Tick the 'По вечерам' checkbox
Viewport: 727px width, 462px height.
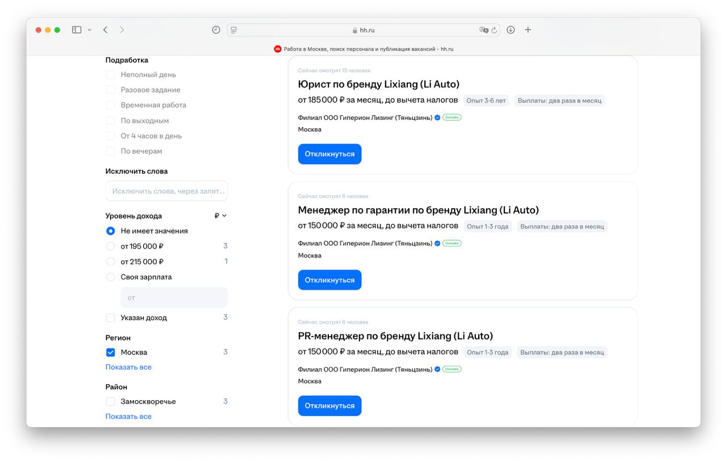point(111,152)
